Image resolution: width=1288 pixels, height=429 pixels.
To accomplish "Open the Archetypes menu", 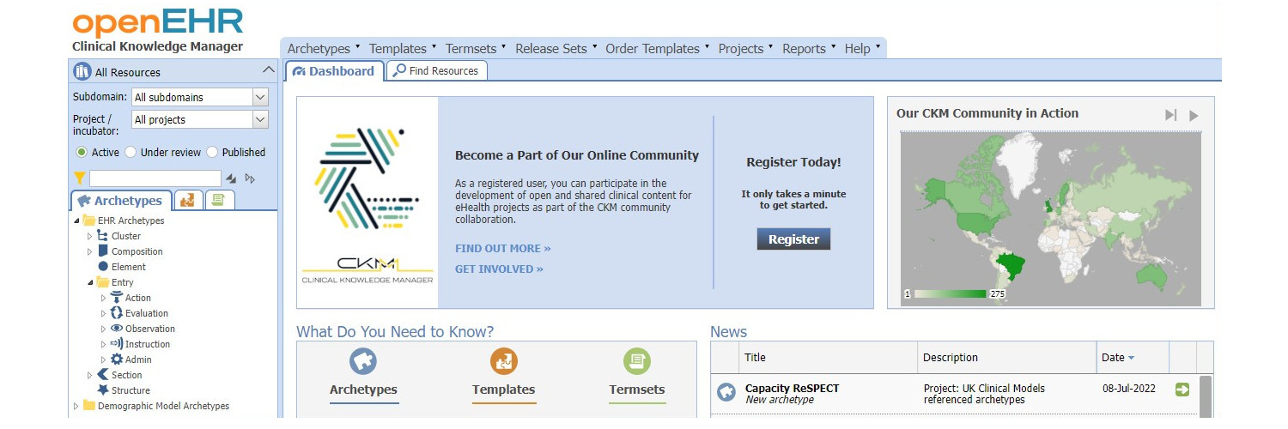I will (324, 49).
